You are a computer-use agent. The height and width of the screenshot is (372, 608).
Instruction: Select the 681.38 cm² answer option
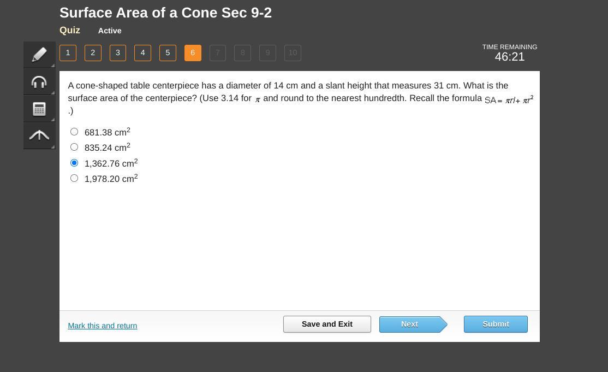tap(74, 132)
